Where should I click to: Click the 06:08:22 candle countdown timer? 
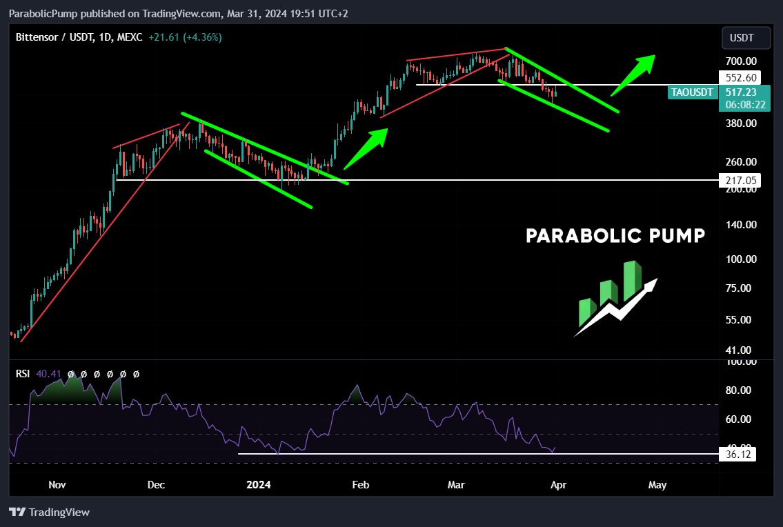[x=745, y=104]
